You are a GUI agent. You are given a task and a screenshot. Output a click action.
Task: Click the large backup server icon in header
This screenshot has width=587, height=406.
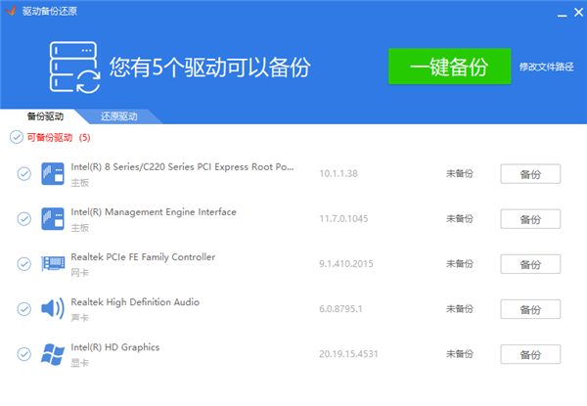click(x=75, y=68)
